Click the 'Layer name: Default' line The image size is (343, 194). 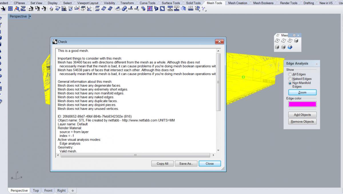coord(73,124)
